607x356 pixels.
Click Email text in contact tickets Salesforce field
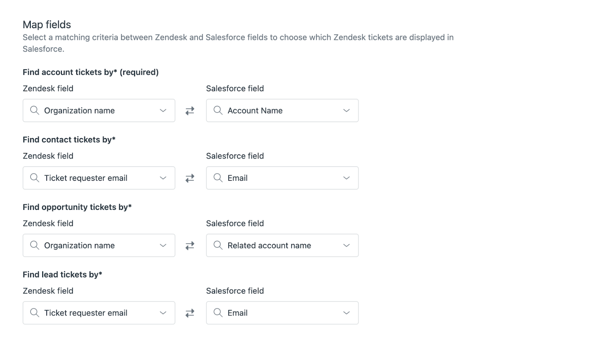pyautogui.click(x=237, y=178)
